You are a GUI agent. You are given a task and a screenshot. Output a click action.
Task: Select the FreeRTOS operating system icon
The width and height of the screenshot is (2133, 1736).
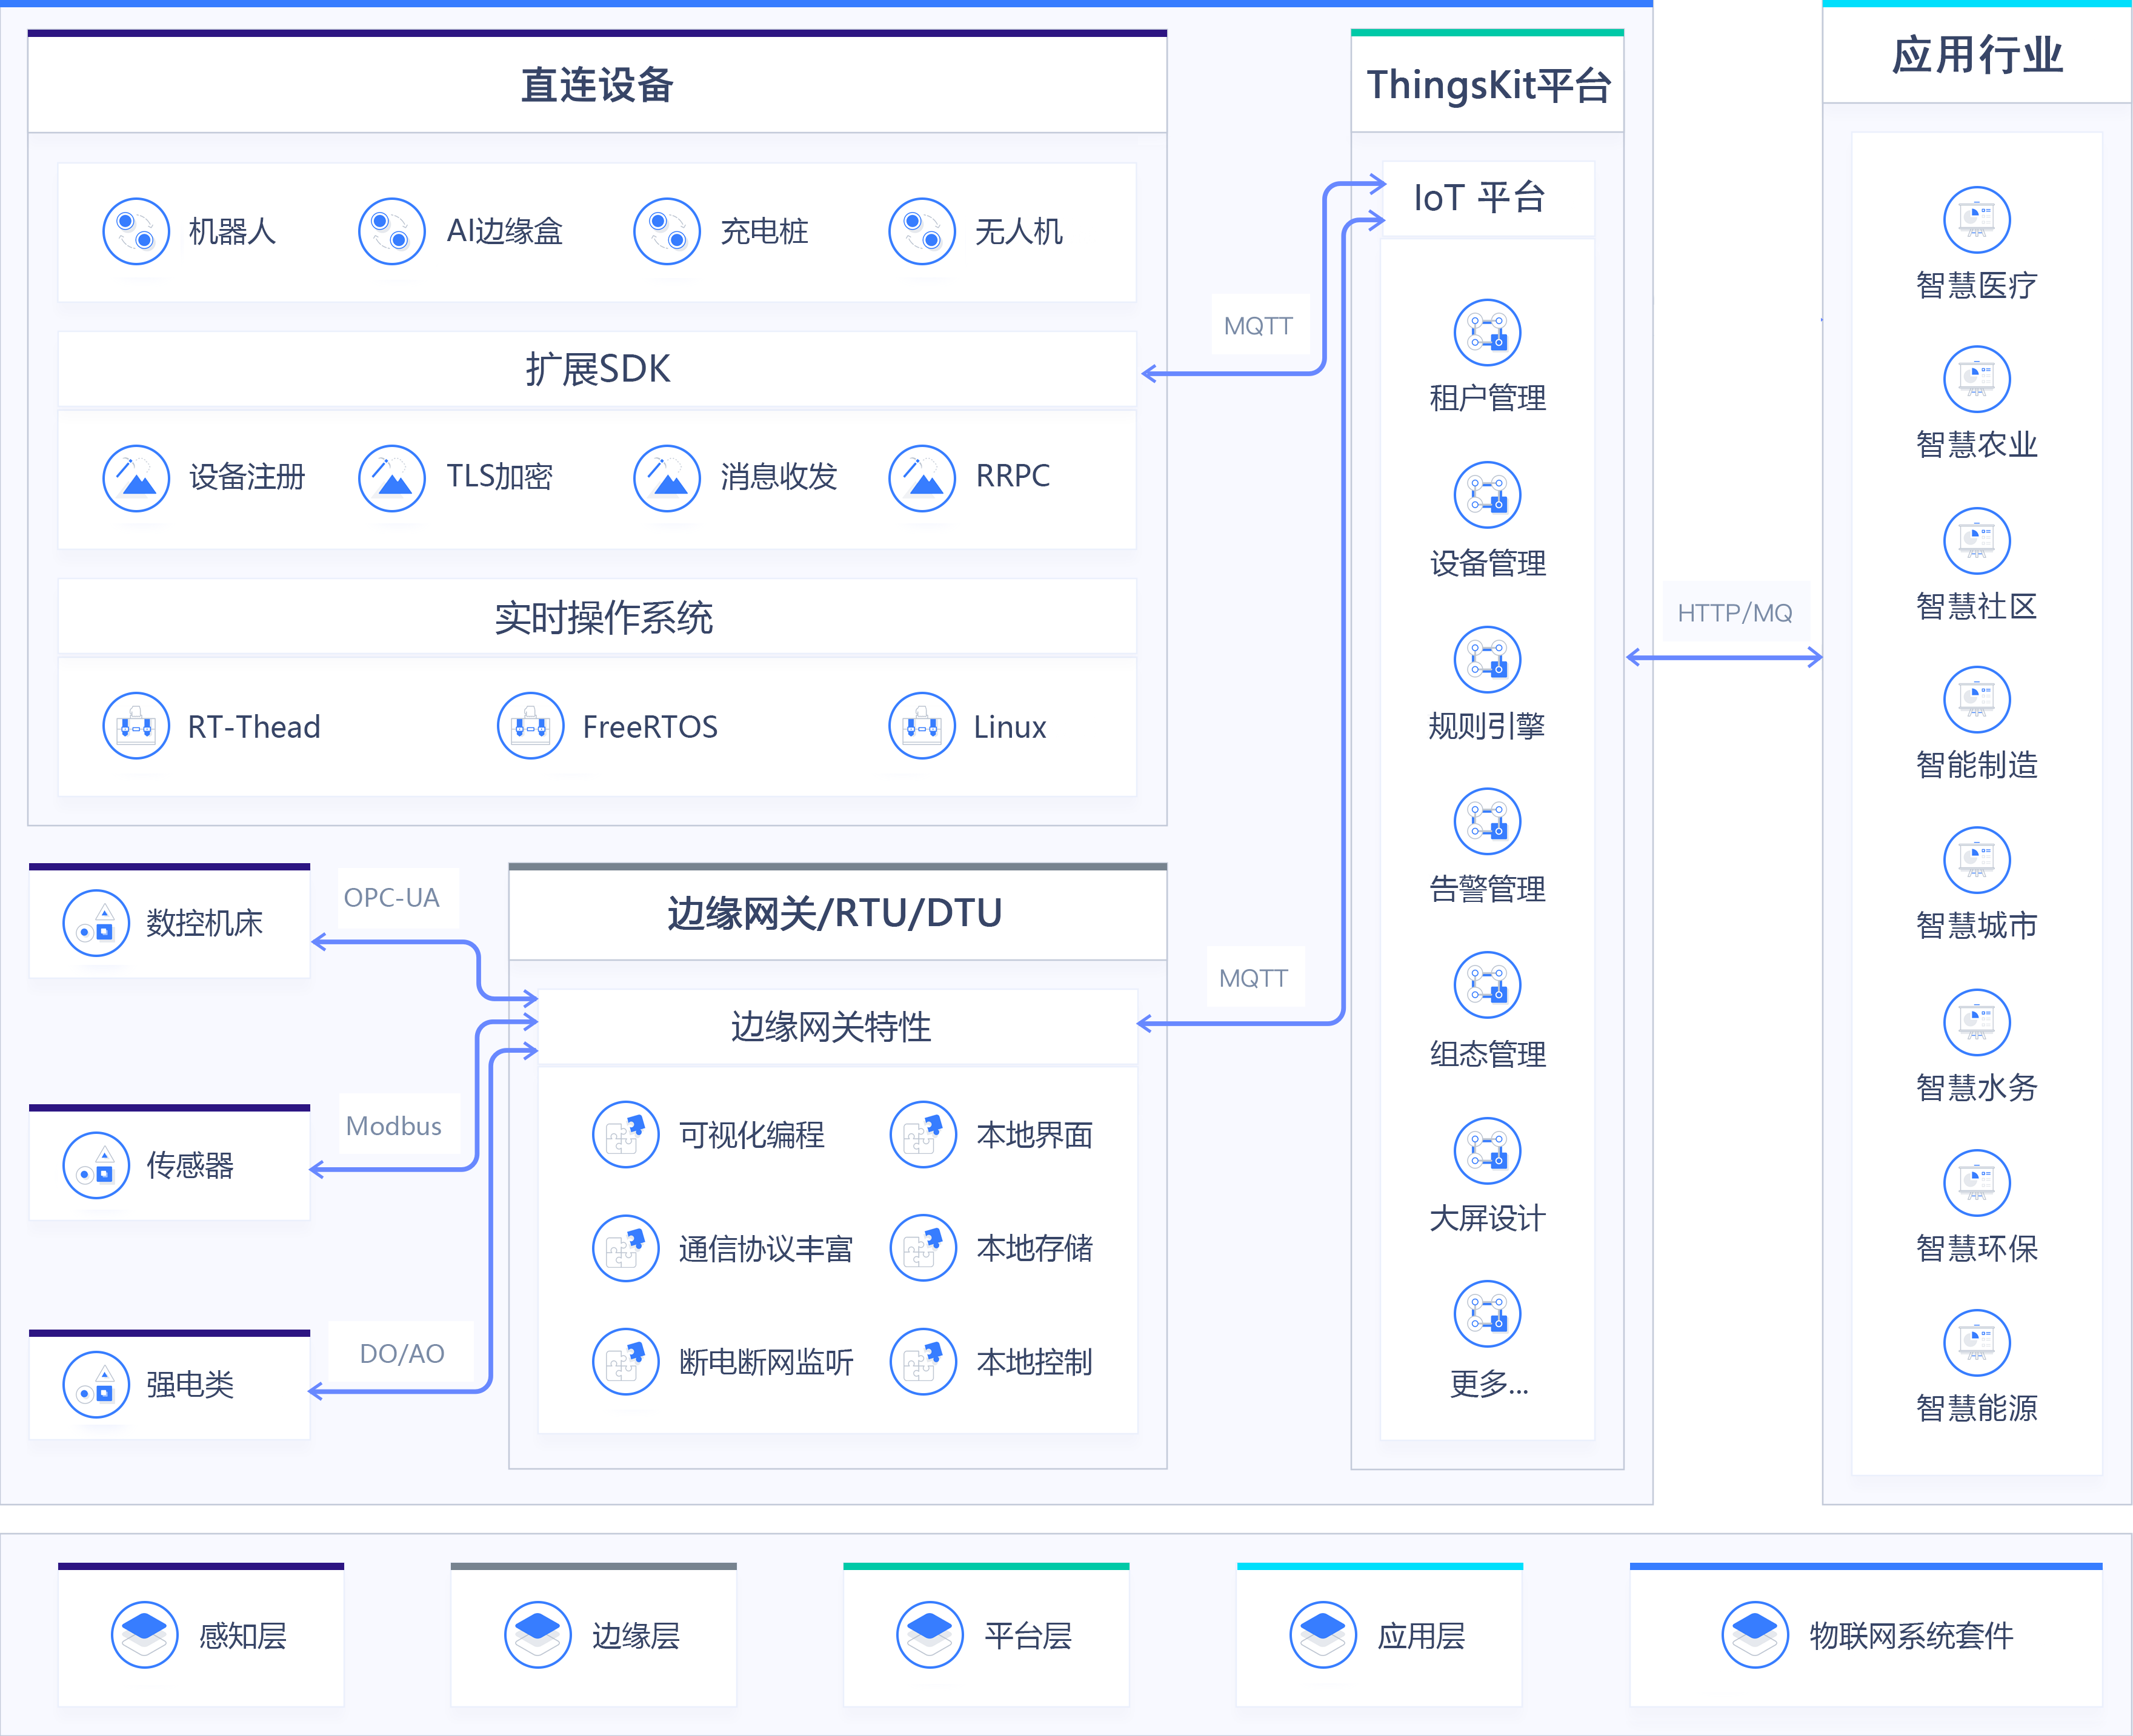pyautogui.click(x=530, y=726)
